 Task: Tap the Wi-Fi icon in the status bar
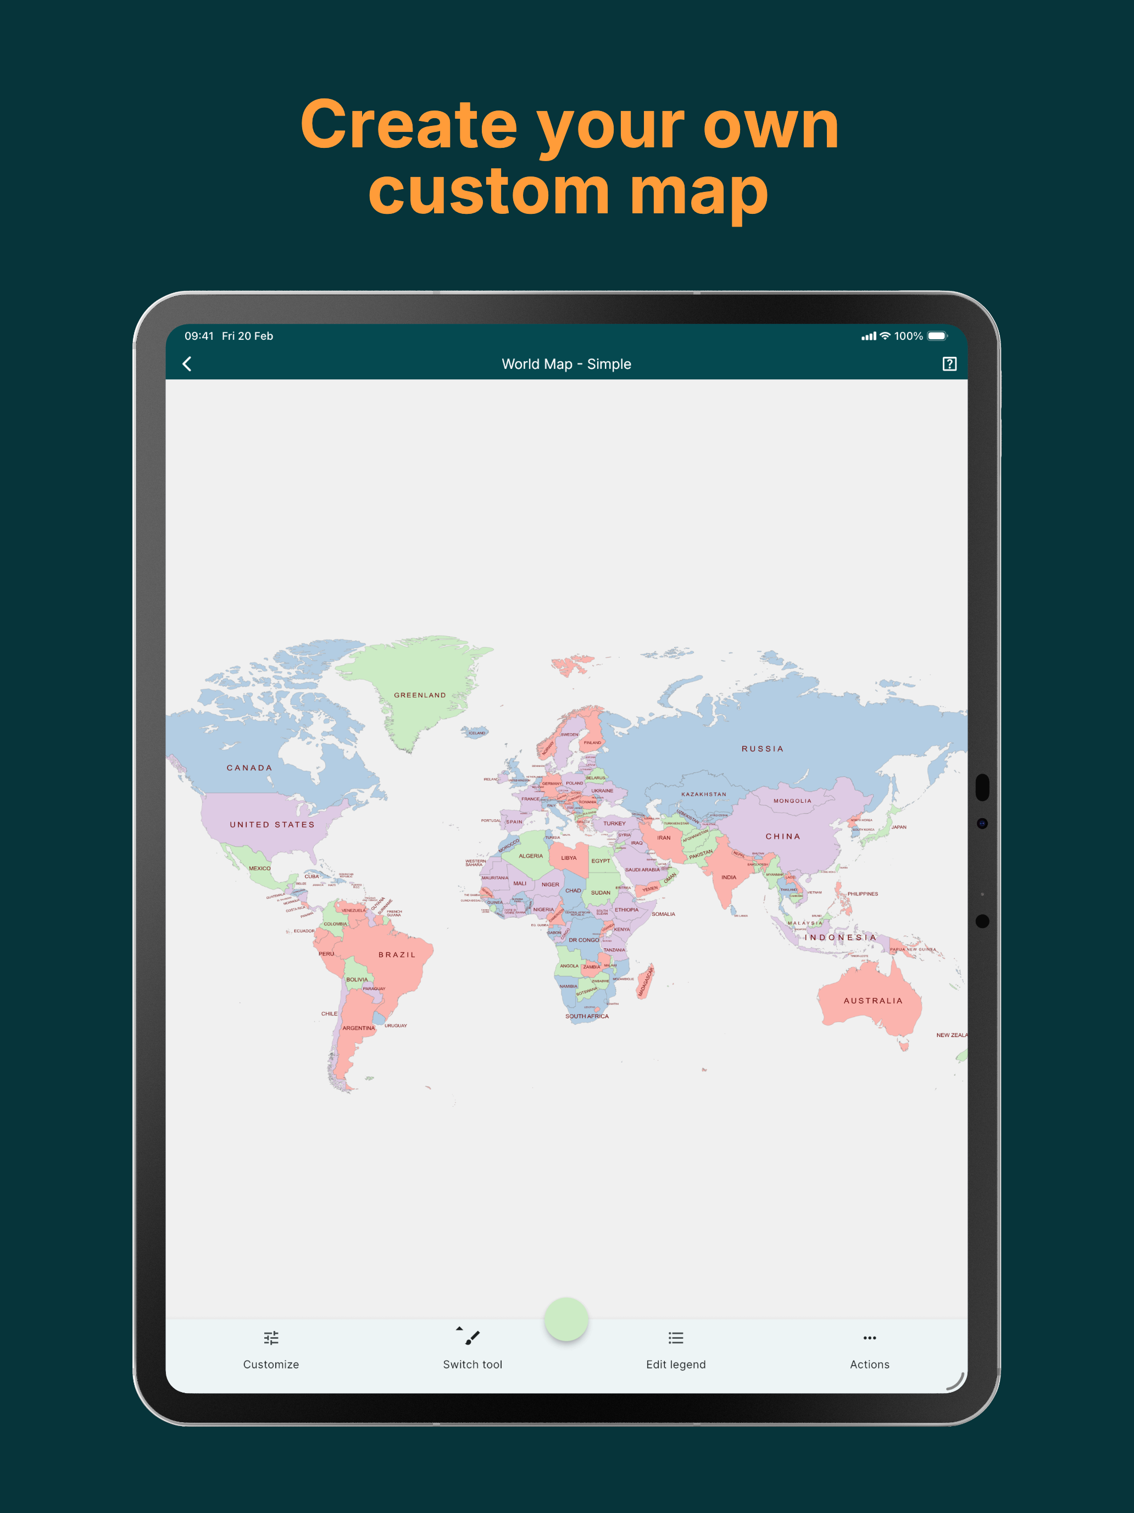click(885, 336)
